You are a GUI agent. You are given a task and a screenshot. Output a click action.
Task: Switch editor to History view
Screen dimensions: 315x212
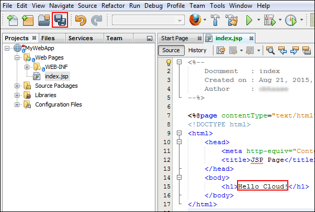pos(197,51)
